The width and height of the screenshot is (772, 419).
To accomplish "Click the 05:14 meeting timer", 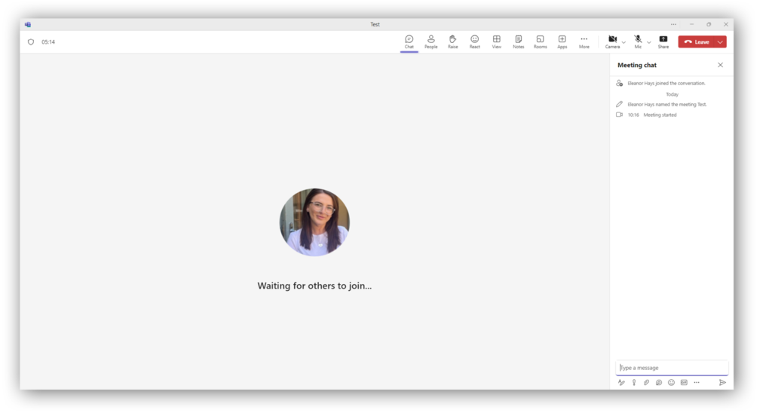I will (48, 42).
